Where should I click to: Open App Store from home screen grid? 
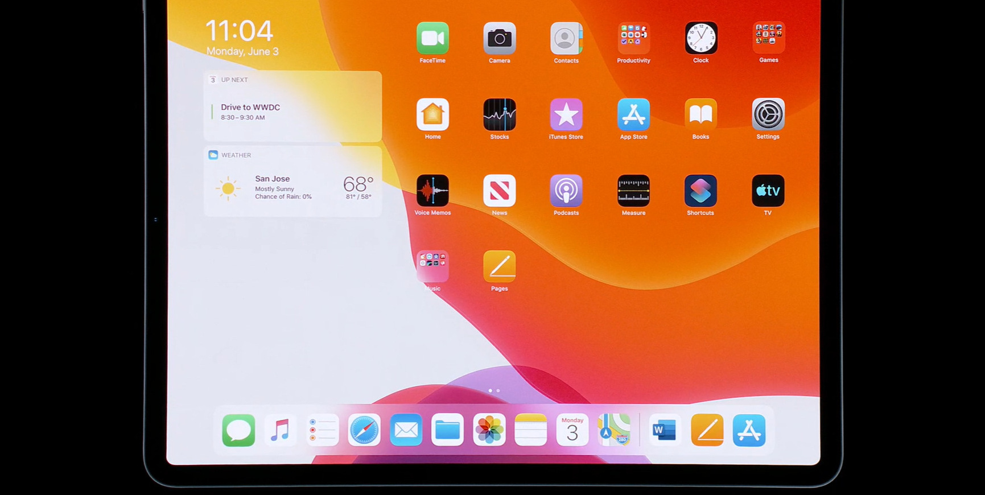(x=633, y=114)
